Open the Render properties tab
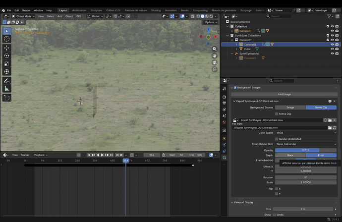 click(x=224, y=97)
